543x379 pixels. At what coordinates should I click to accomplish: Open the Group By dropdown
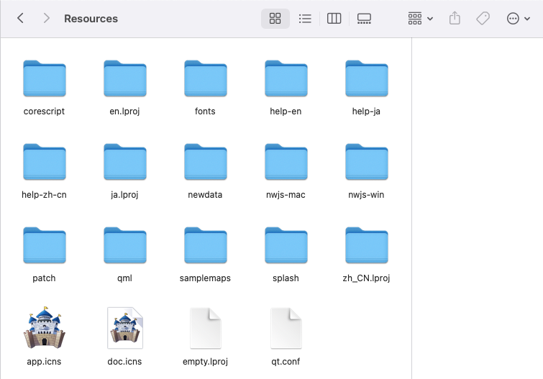tap(420, 19)
